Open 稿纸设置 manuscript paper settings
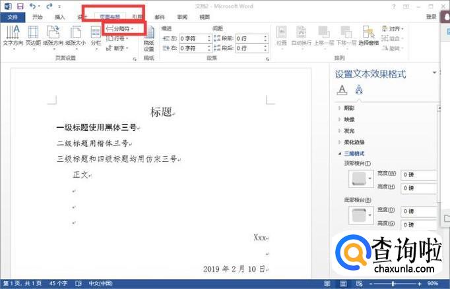450x289 pixels. [x=149, y=39]
